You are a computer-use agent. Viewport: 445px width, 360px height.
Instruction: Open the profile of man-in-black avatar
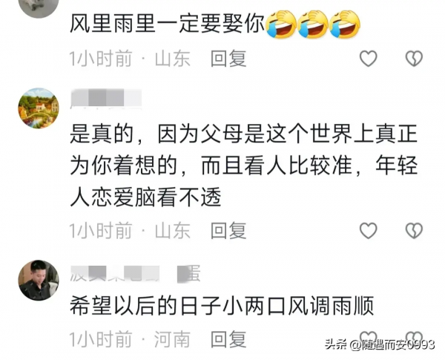pyautogui.click(x=39, y=280)
